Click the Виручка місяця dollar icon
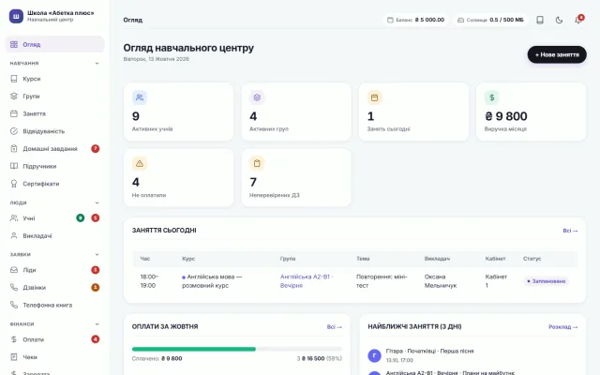This screenshot has height=375, width=600. click(491, 97)
